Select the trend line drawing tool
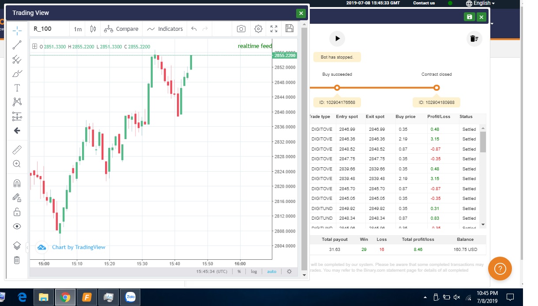The image size is (538, 306). tap(17, 45)
